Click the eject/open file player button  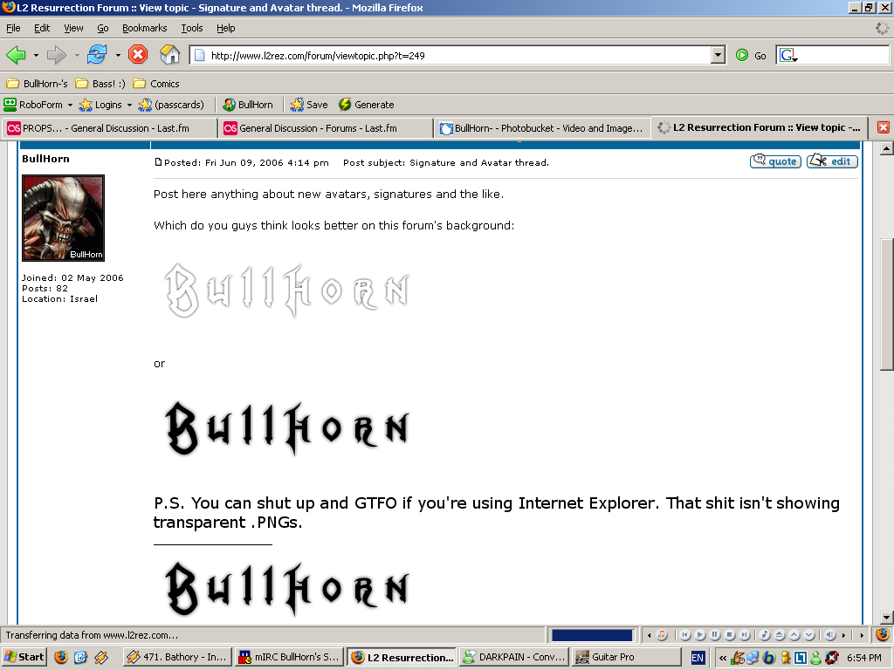point(780,635)
